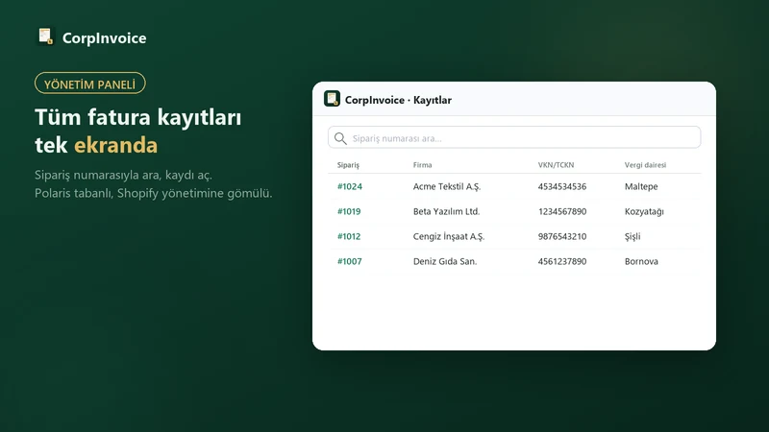Click the Maltepe tax office cell
The width and height of the screenshot is (769, 432).
641,186
